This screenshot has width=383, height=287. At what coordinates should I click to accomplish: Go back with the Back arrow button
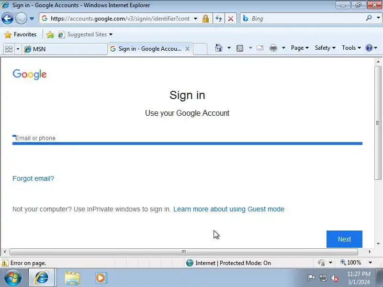(7, 19)
